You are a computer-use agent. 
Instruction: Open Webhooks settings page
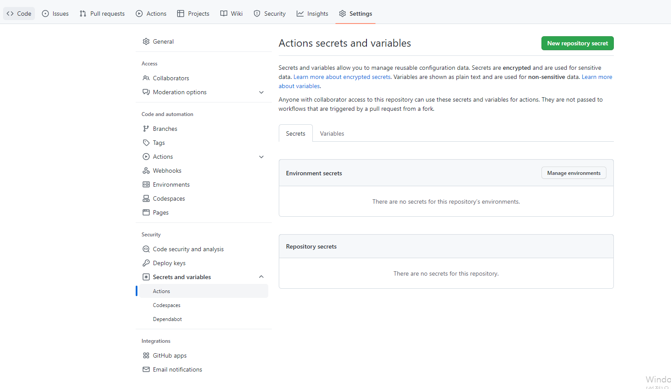[204, 171]
